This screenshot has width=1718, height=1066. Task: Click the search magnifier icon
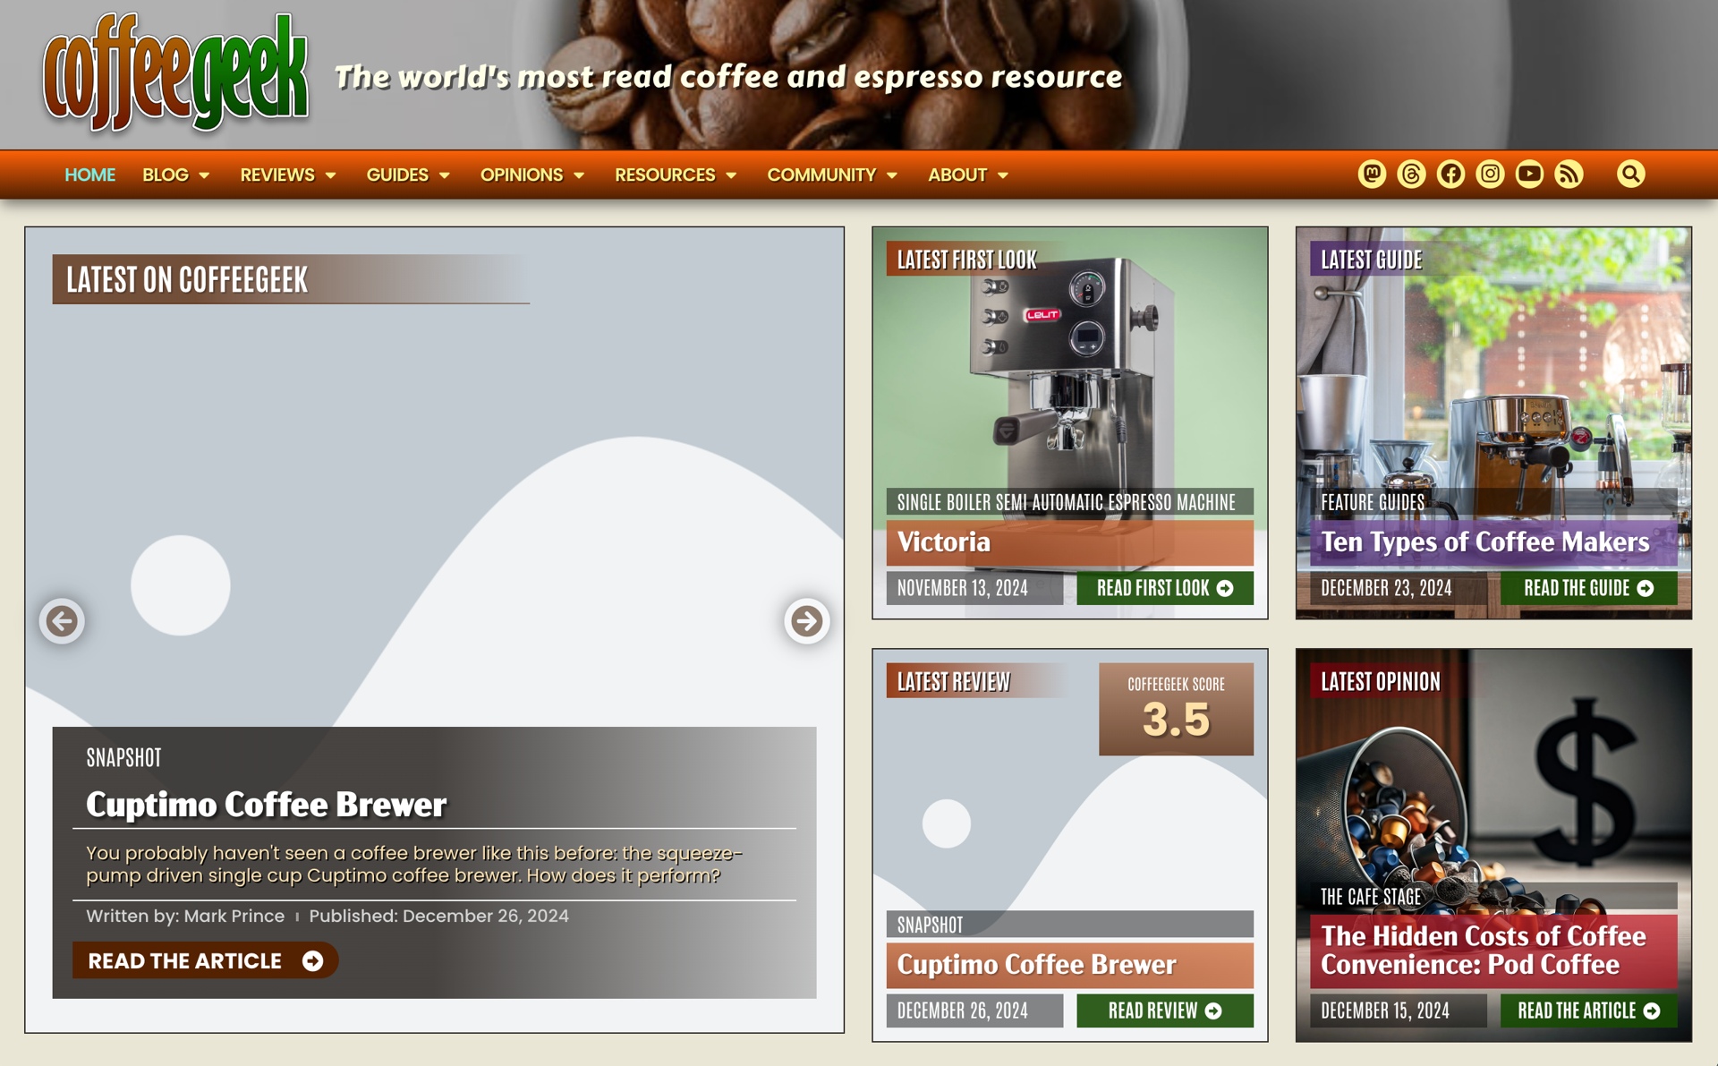pos(1630,174)
